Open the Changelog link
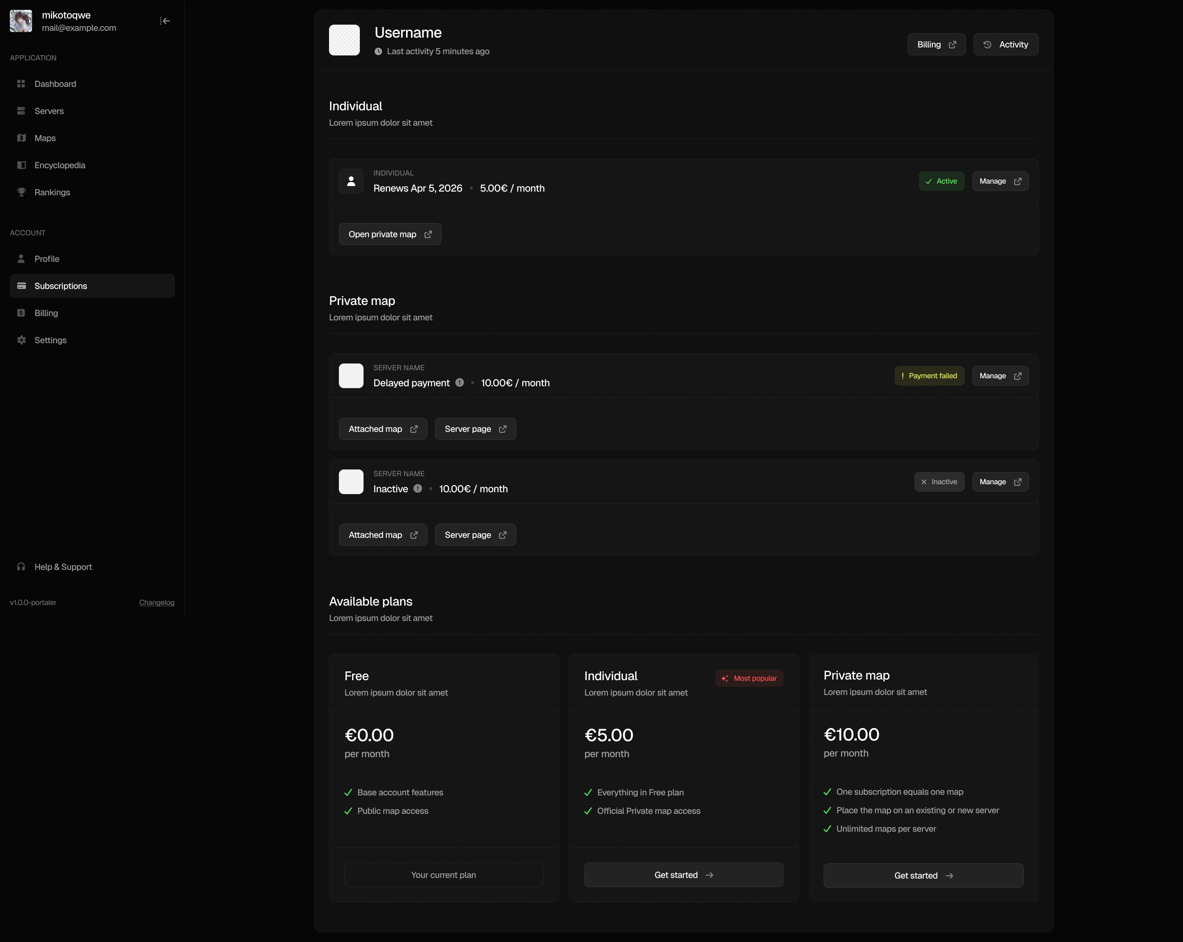Screen dimensions: 1183x942 [157, 603]
